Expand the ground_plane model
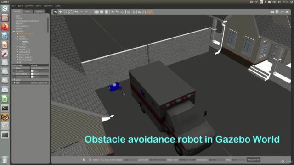The image size is (294, 165). coord(17,34)
